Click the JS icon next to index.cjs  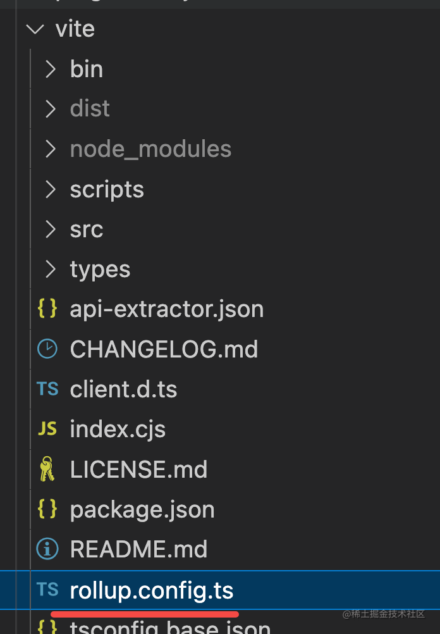pyautogui.click(x=47, y=429)
